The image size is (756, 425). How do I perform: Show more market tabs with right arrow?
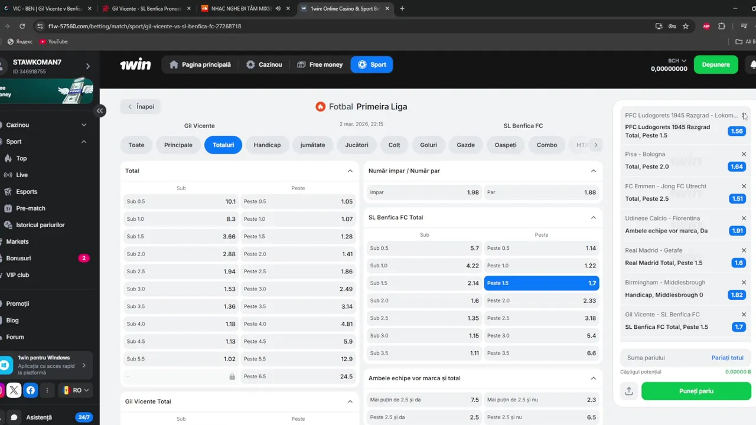click(595, 145)
